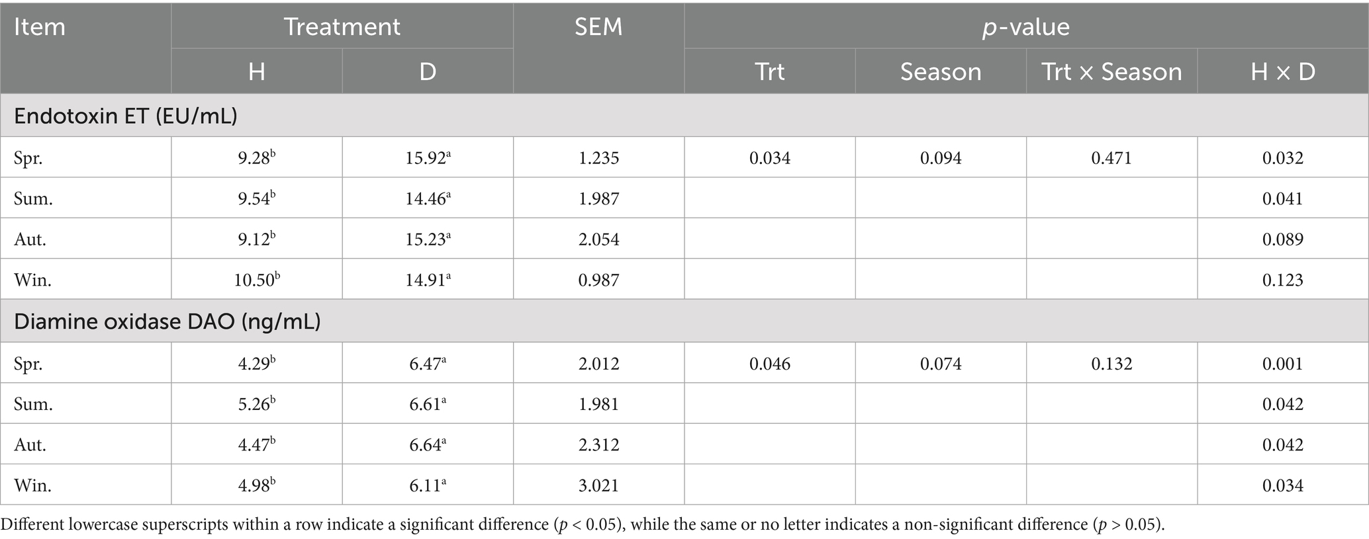Click the 3.021 SEM value
The width and height of the screenshot is (1369, 539).
point(598,485)
